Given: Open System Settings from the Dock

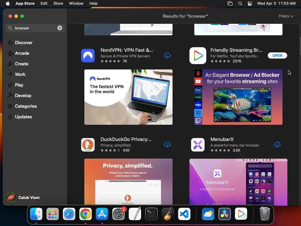Looking at the screenshot, I should tap(118, 214).
